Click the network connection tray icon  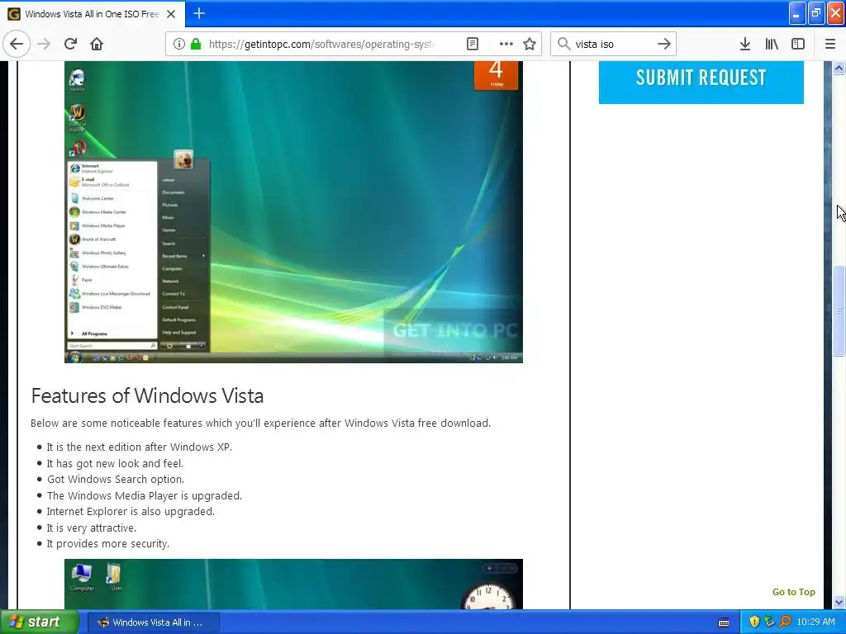pos(769,622)
